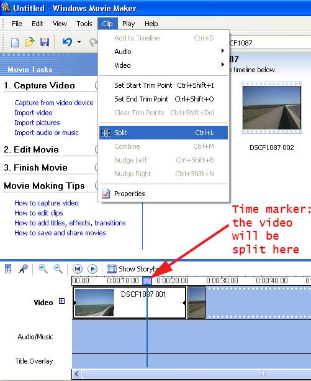
Task: Select Set Start Trim Point
Action: tap(163, 85)
